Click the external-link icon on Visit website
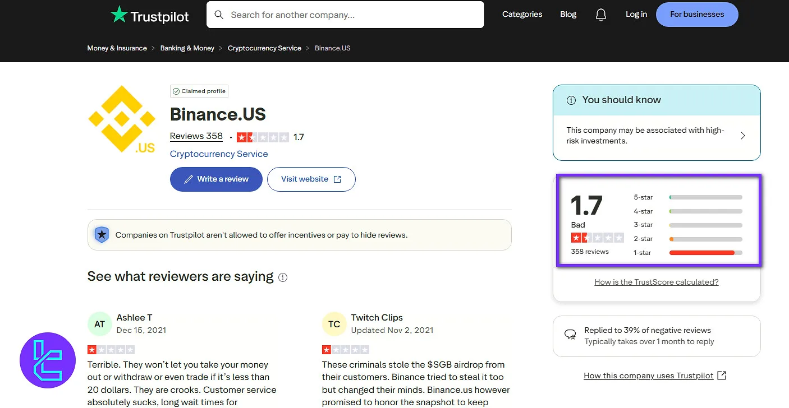 pos(337,179)
